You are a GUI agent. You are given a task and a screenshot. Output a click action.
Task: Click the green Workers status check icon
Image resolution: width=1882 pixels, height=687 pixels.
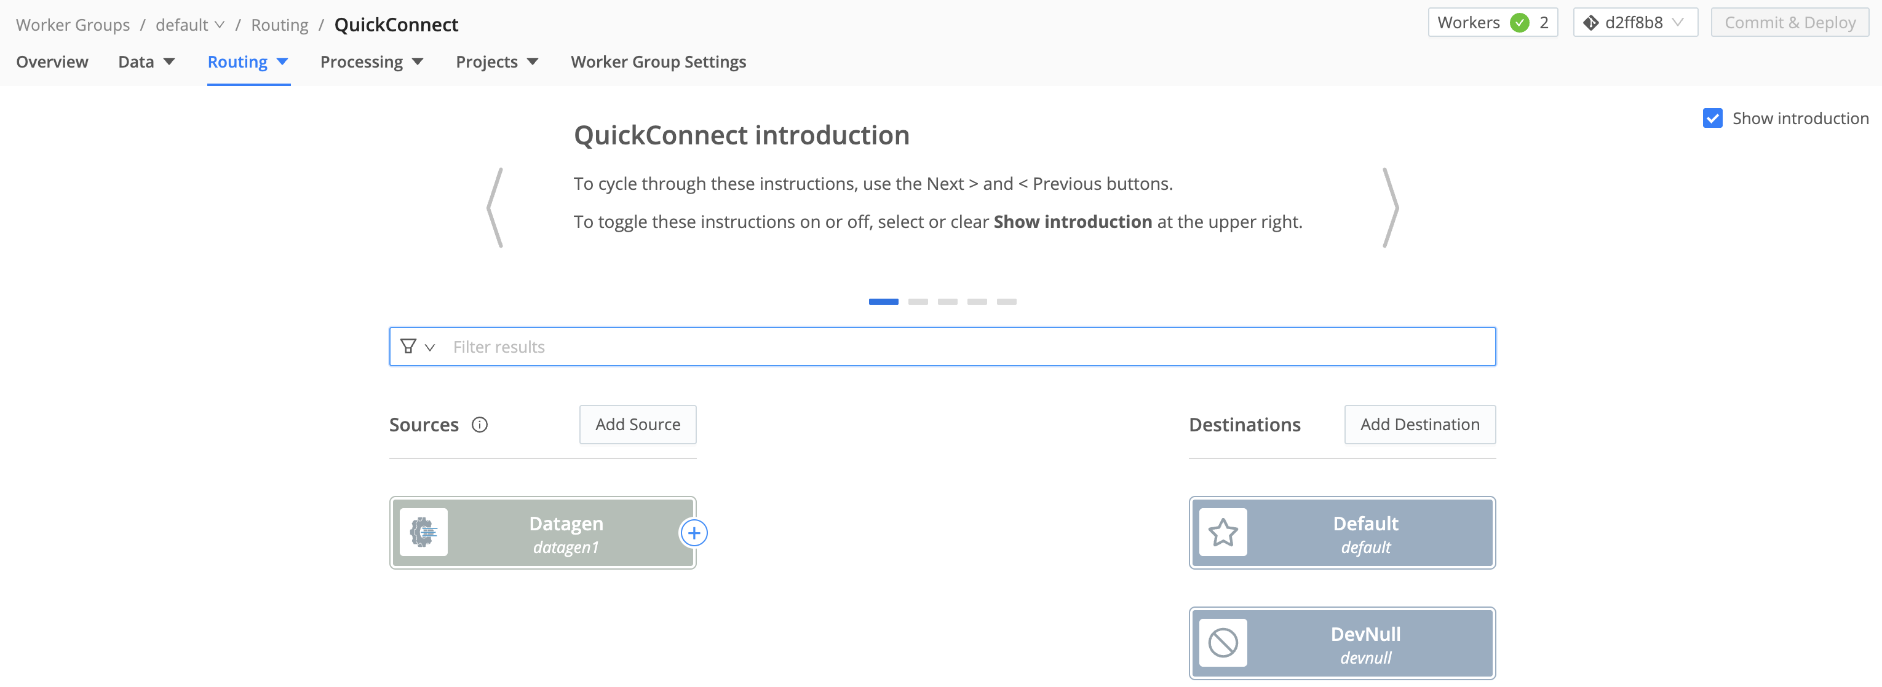[x=1520, y=22]
